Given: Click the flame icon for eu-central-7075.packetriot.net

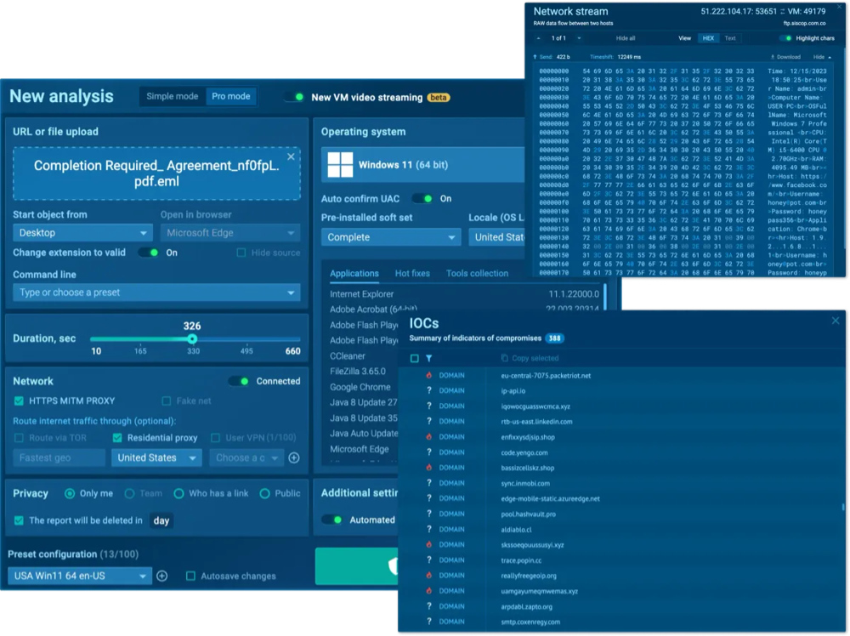Looking at the screenshot, I should [428, 375].
